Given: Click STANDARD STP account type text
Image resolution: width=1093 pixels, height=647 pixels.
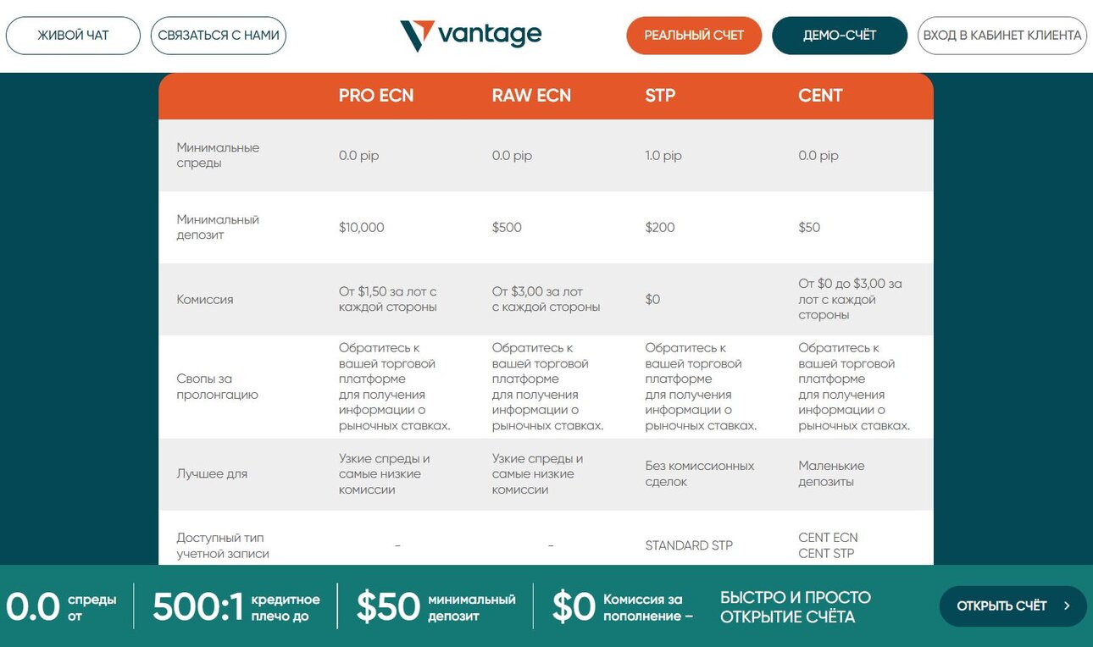Looking at the screenshot, I should tap(689, 545).
